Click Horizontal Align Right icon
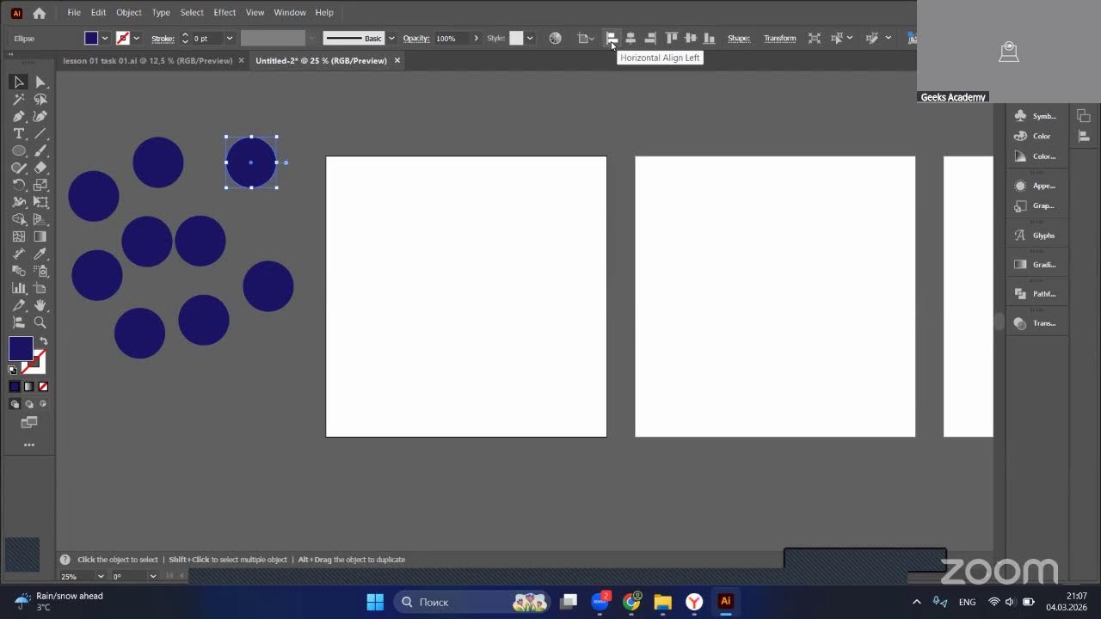 [650, 38]
